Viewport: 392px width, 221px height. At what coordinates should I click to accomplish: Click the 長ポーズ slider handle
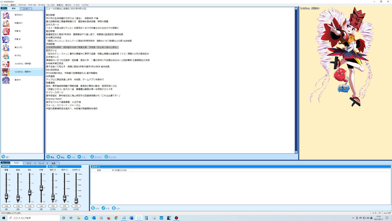pyautogui.click(x=65, y=198)
